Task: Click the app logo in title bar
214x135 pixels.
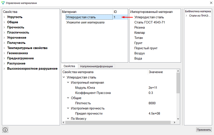Action: [3, 3]
